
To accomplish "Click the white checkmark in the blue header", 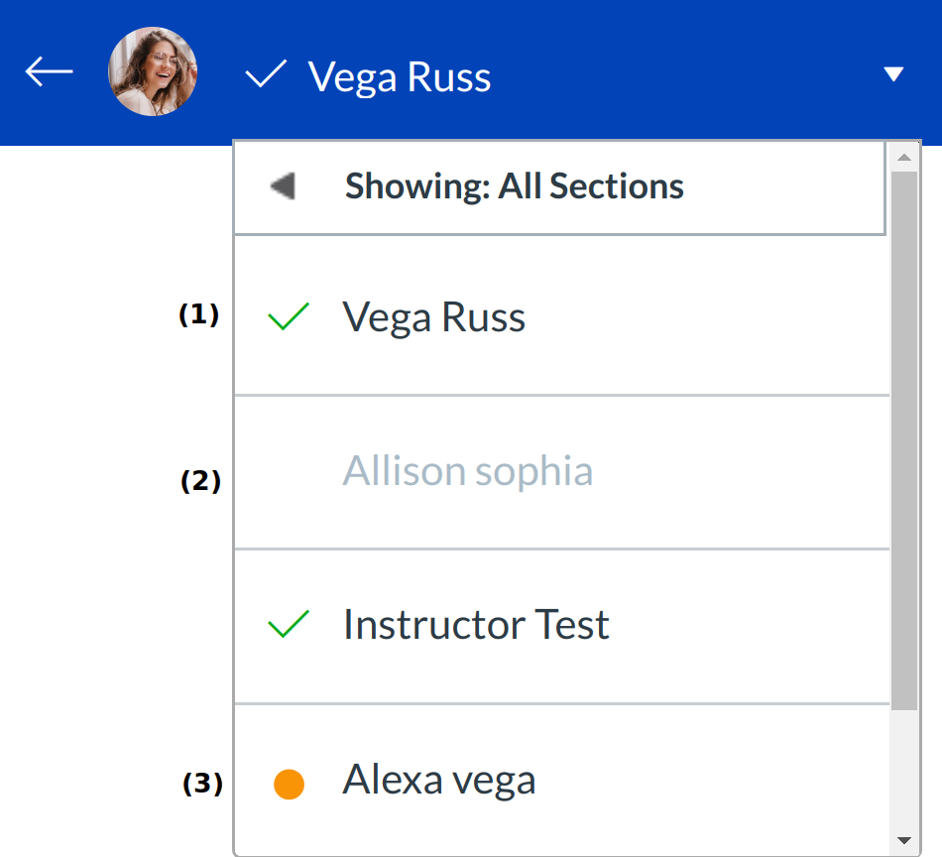I will [x=266, y=74].
